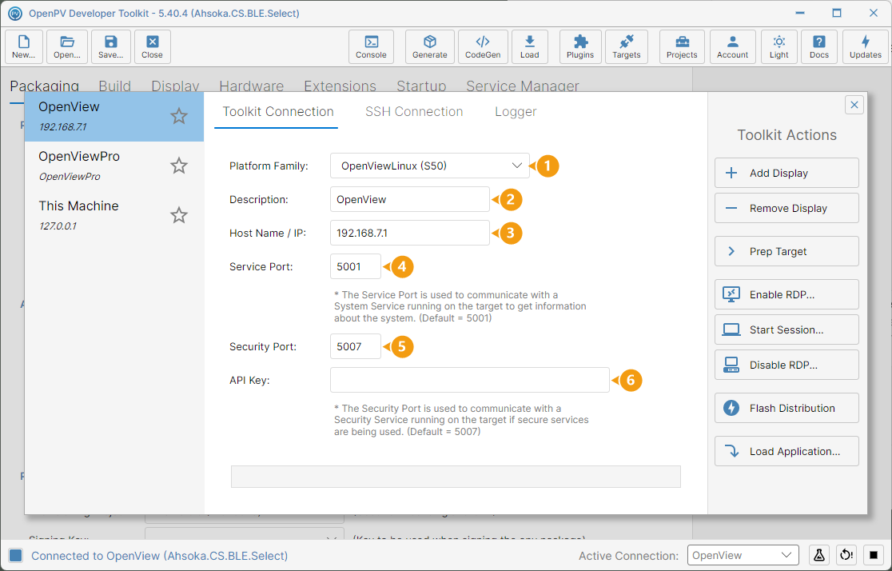Viewport: 892px width, 571px height.
Task: Click the Service Port field
Action: click(356, 266)
